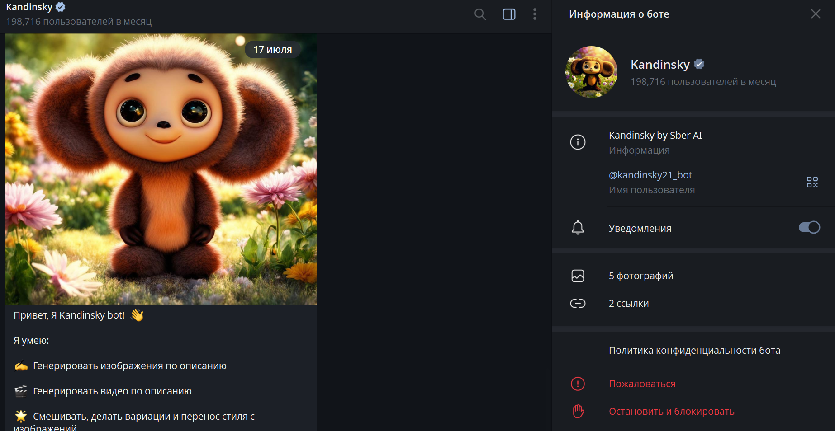View the 2 ссылки shared links

pyautogui.click(x=628, y=303)
